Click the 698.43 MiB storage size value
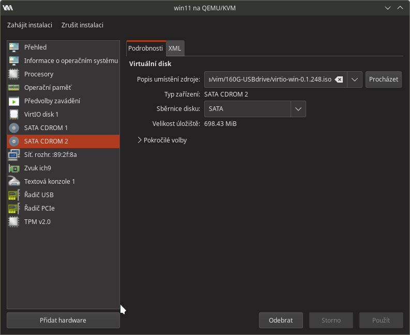Viewport: 410px width, 335px height. [x=220, y=124]
